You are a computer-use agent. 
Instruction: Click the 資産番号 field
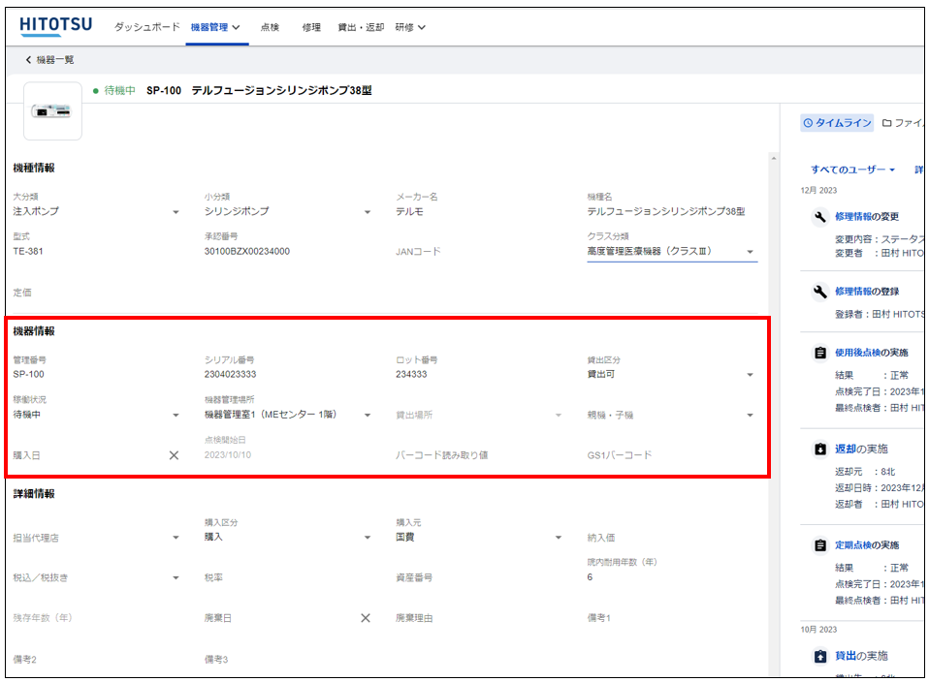click(x=479, y=577)
